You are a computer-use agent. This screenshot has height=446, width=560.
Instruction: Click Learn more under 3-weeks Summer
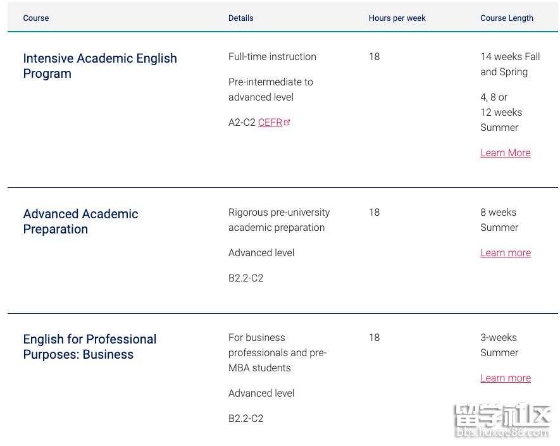click(x=505, y=378)
